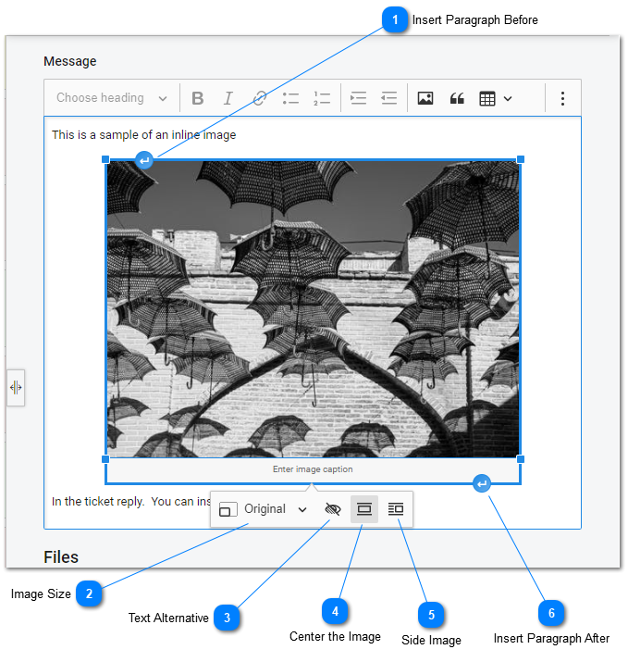628x662 pixels.
Task: Click Insert Paragraph After arrow on image
Action: pyautogui.click(x=482, y=484)
